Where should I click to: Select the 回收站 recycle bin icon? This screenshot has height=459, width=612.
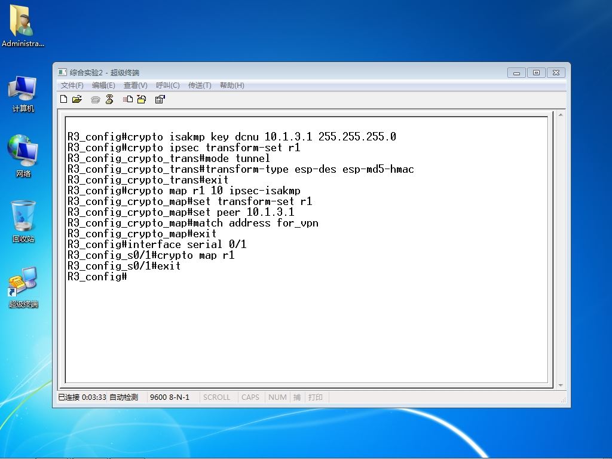tap(23, 221)
